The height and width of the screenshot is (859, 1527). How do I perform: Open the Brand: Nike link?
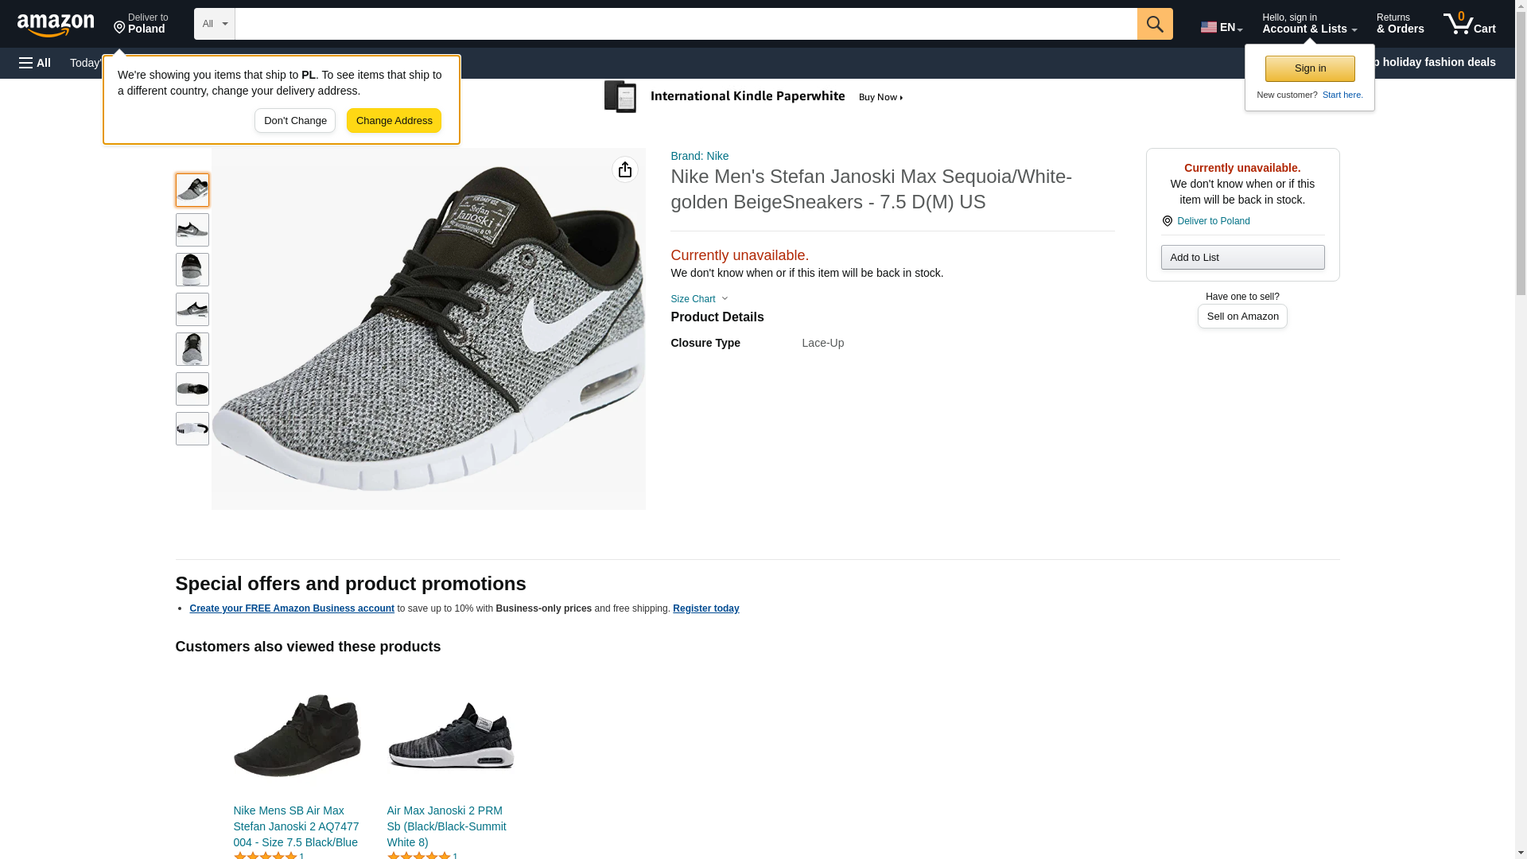[699, 156]
